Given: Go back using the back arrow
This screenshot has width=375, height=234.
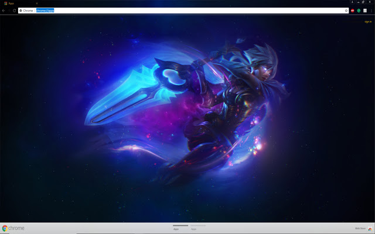Looking at the screenshot, I should click(x=4, y=11).
